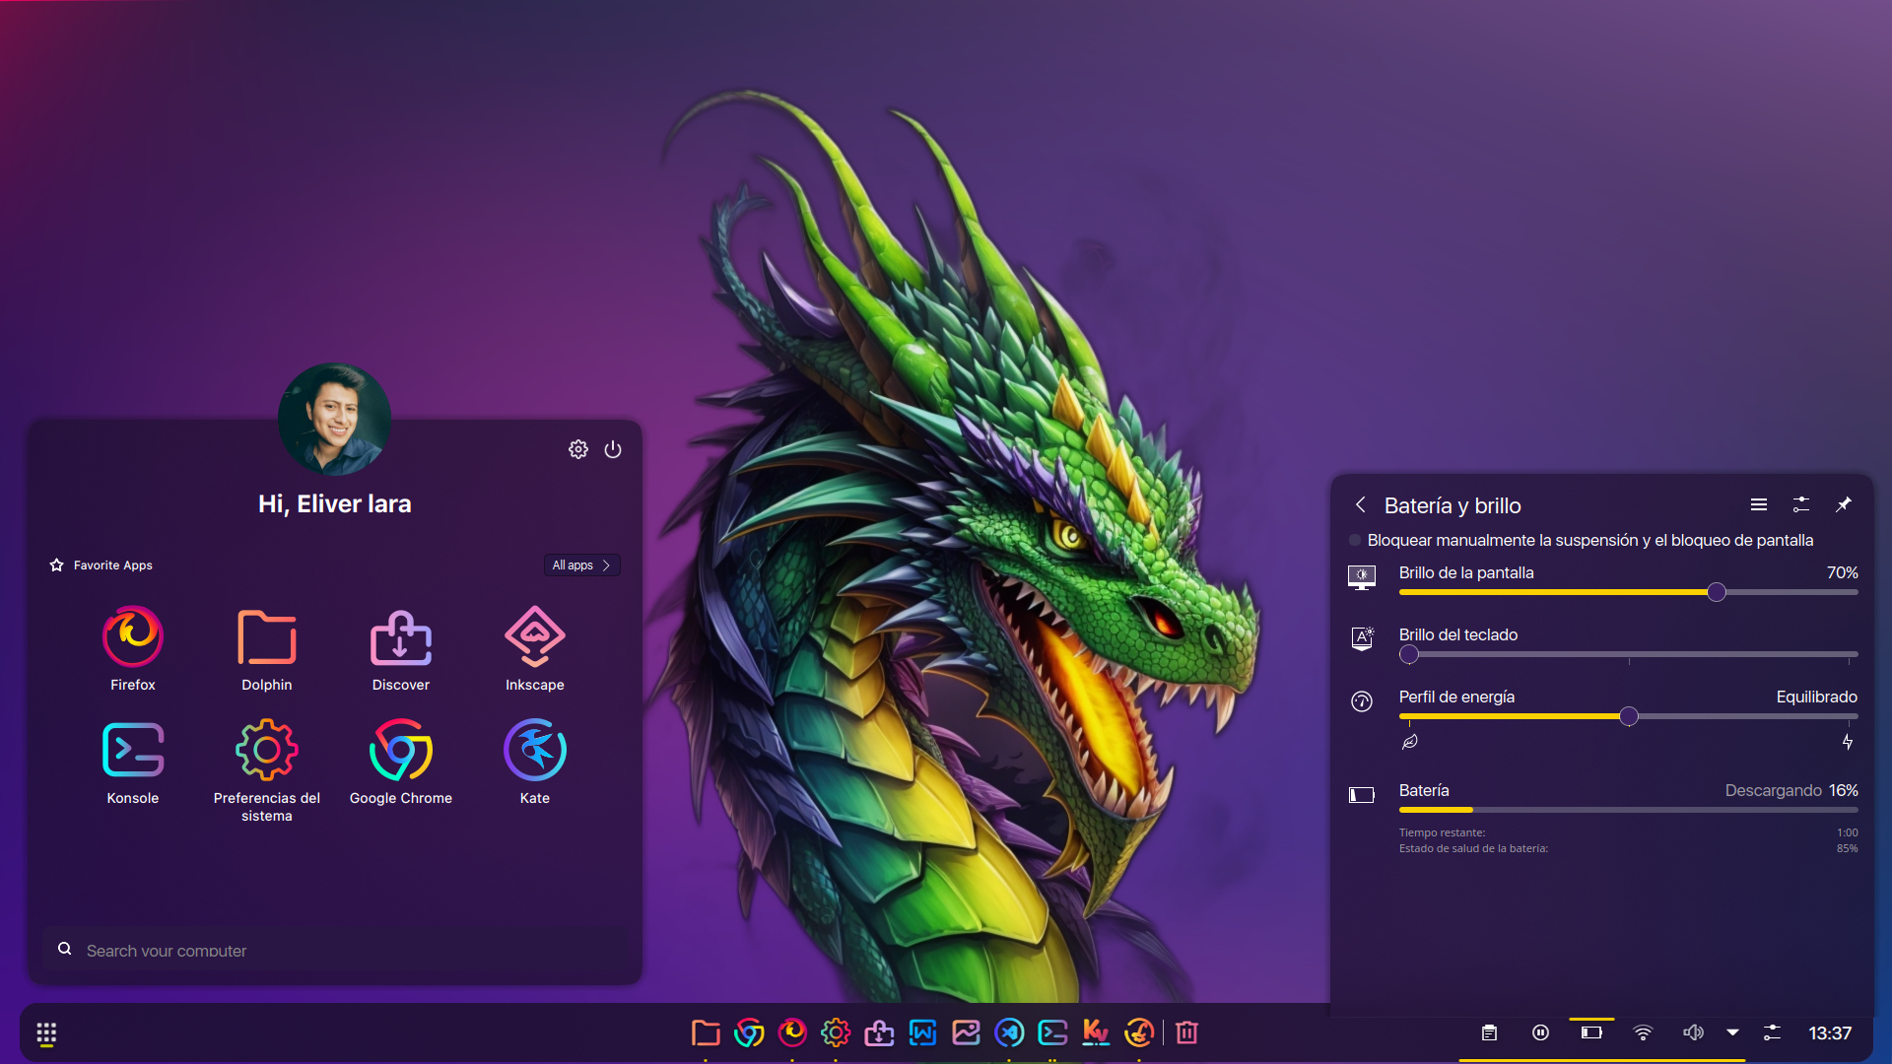Open Discover software center in the dock
The width and height of the screenshot is (1892, 1064).
(x=879, y=1032)
